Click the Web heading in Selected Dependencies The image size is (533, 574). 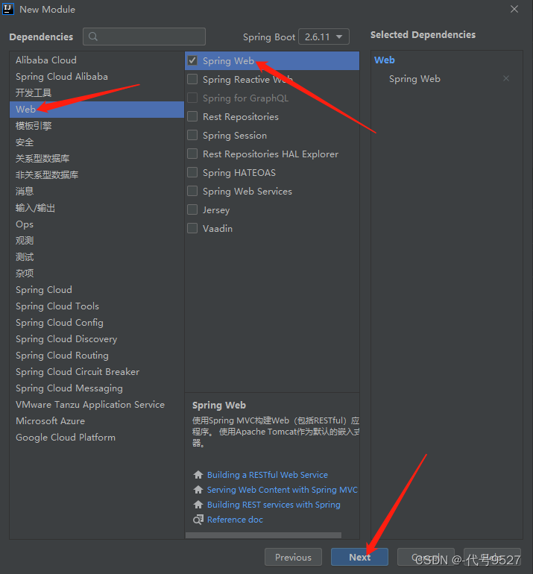[385, 60]
